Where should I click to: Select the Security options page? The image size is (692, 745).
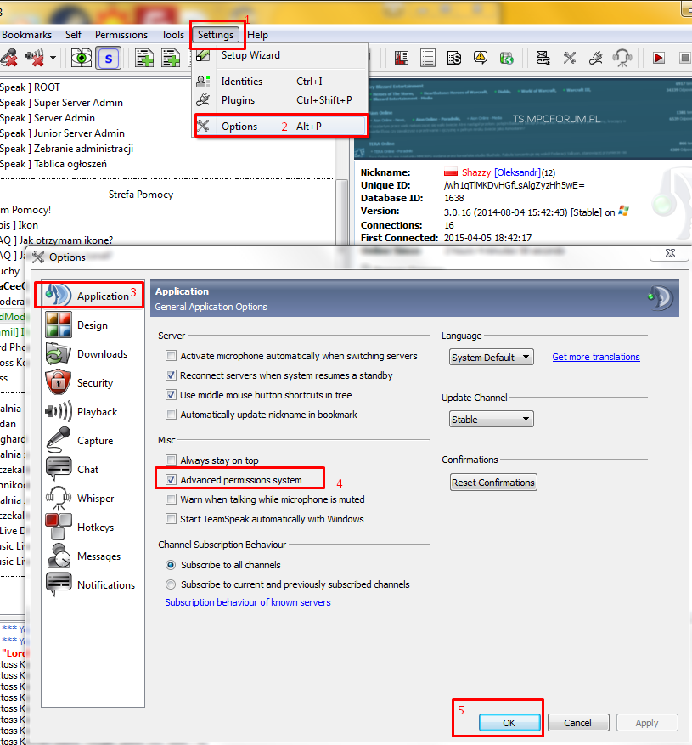[93, 383]
